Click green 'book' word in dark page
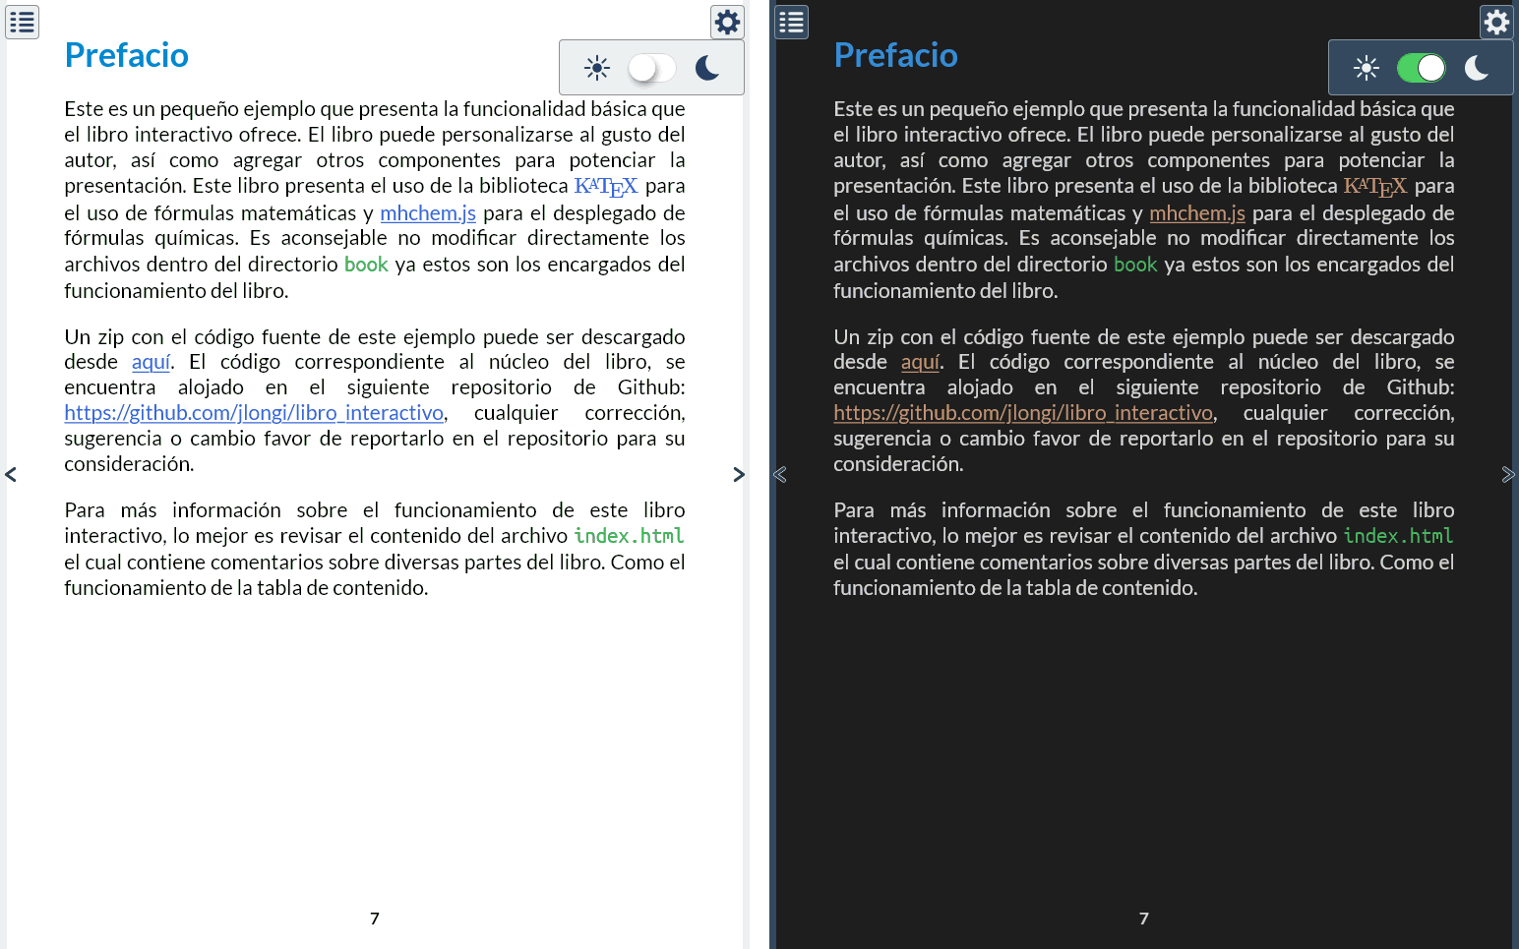The image size is (1519, 949). coord(1135,265)
